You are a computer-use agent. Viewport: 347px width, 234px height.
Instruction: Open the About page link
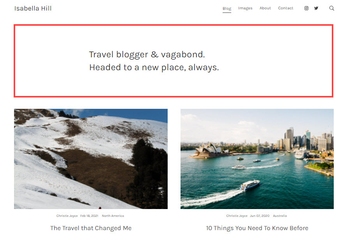pyautogui.click(x=265, y=8)
